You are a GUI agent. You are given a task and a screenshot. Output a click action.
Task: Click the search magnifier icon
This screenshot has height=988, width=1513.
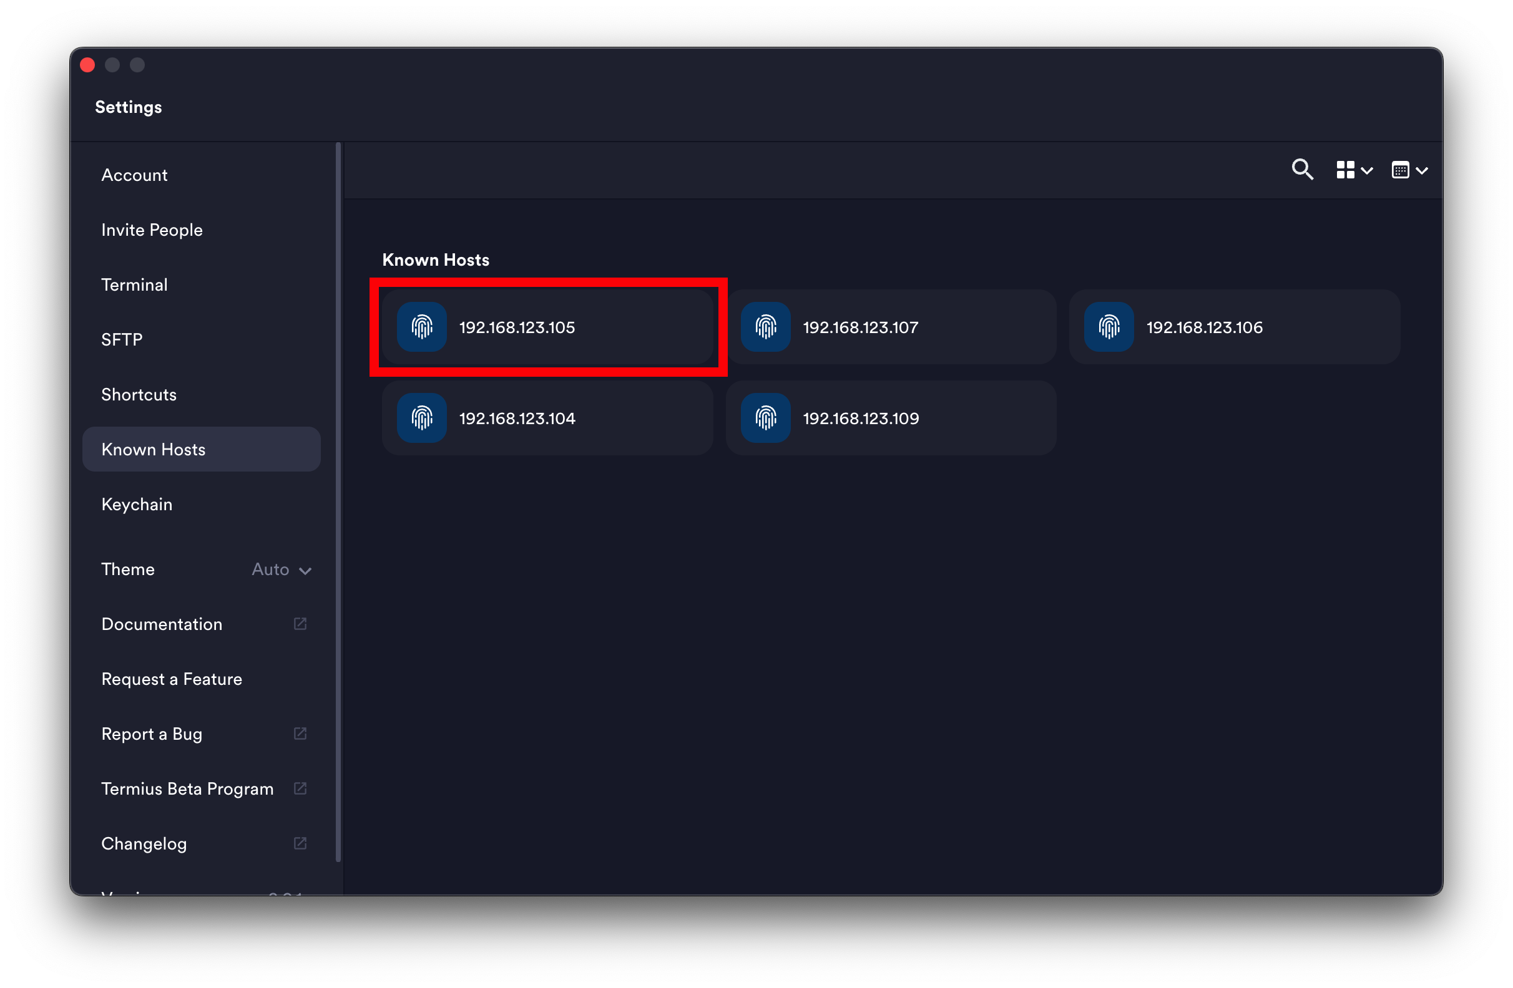pos(1301,170)
